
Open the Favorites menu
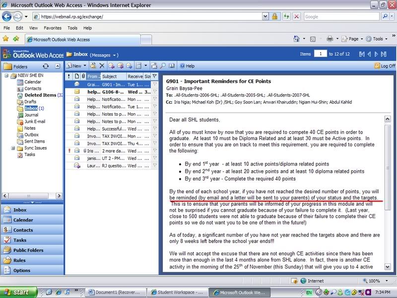[53, 28]
